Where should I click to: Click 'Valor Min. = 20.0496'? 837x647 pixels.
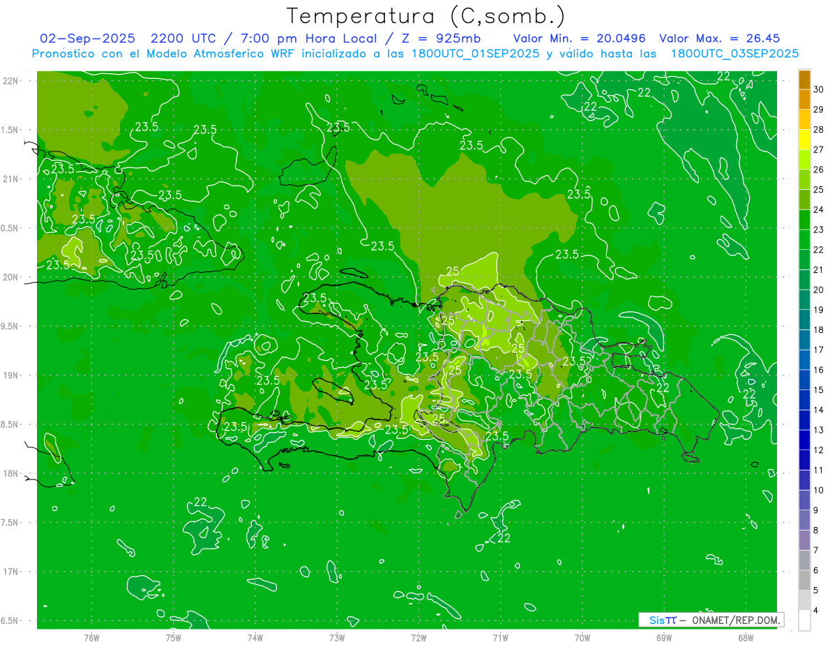click(580, 39)
